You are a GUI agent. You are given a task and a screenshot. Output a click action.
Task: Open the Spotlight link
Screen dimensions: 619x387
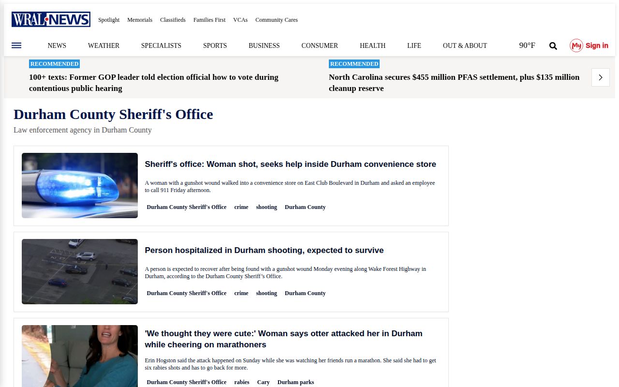(x=109, y=20)
